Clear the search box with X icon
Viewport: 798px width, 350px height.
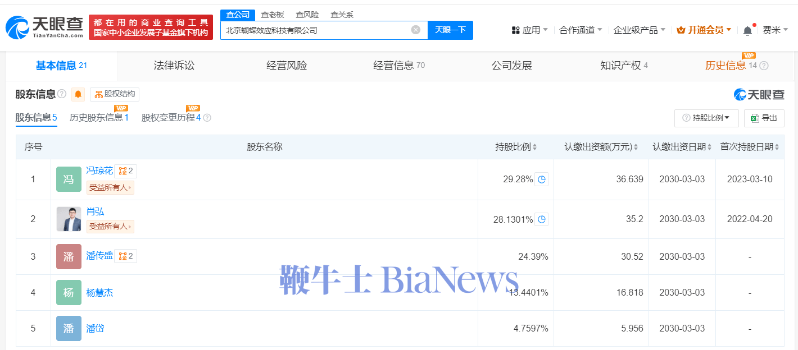[416, 30]
